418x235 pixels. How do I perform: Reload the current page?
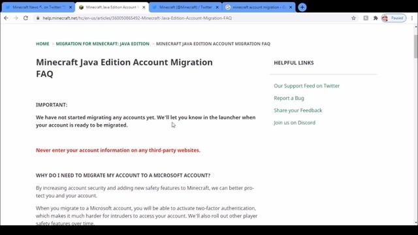[25, 18]
